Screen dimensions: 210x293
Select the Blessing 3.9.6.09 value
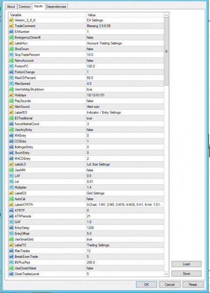tap(98, 26)
